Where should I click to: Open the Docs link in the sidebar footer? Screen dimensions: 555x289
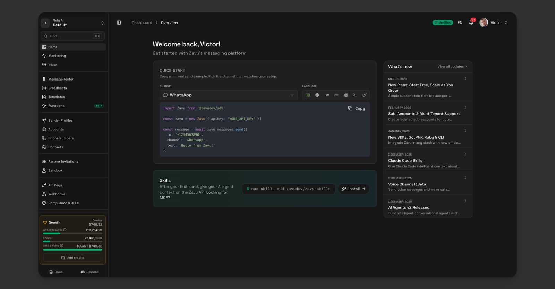(x=56, y=272)
